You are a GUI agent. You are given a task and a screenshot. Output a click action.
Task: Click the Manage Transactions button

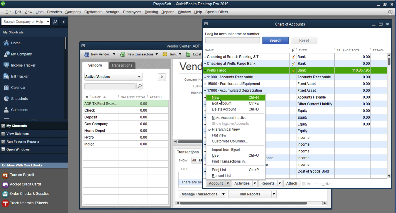[x=199, y=194]
